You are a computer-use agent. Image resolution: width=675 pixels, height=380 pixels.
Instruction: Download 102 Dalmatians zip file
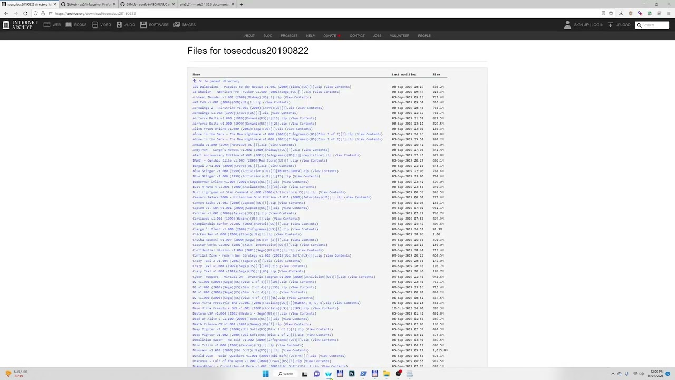(x=257, y=87)
